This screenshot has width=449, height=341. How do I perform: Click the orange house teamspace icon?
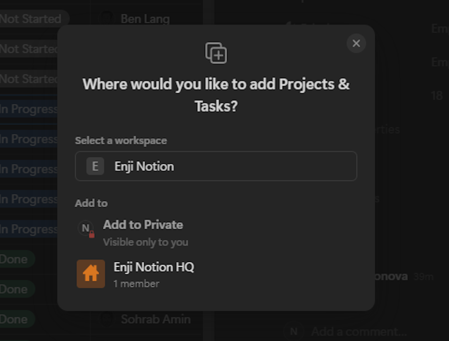coord(91,274)
